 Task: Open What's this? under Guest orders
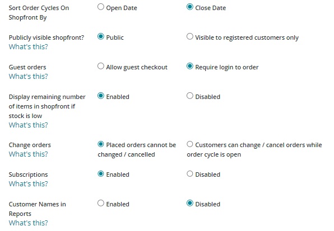click(29, 76)
